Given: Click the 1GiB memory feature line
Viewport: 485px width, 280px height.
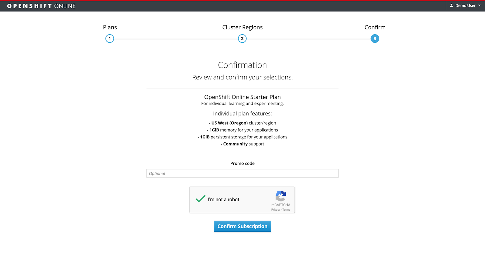Looking at the screenshot, I should pos(242,130).
